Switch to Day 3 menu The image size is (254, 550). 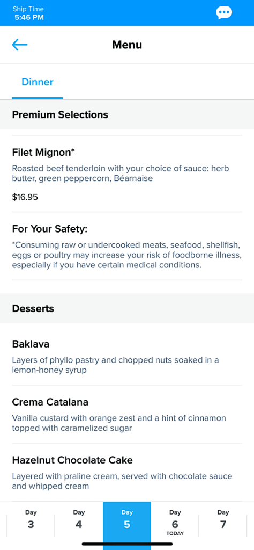31,520
